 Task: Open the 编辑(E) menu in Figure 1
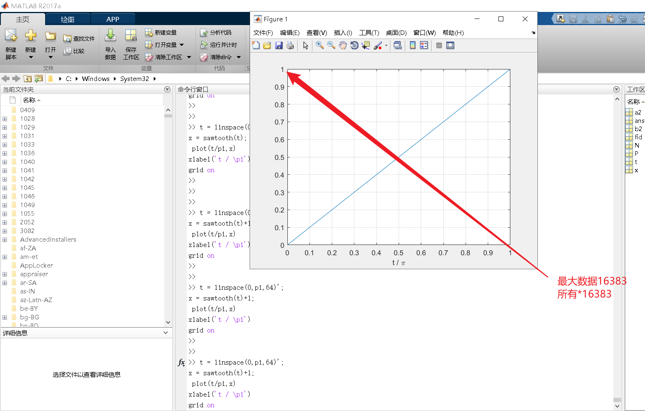(x=290, y=33)
